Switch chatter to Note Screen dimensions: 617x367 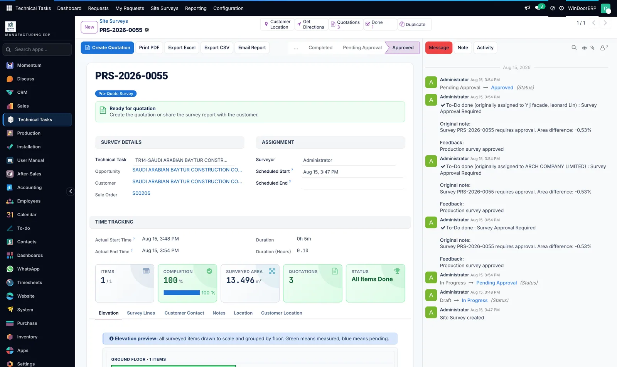point(463,48)
